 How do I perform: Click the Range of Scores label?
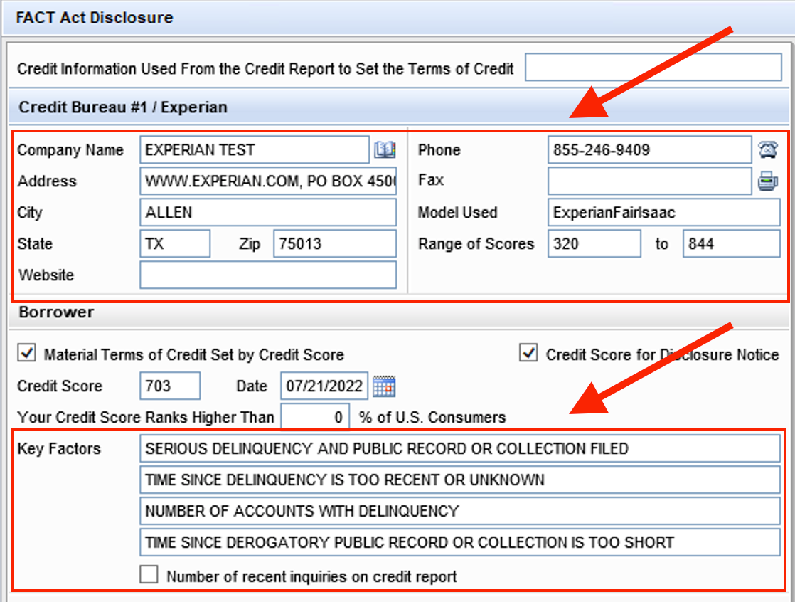476,244
